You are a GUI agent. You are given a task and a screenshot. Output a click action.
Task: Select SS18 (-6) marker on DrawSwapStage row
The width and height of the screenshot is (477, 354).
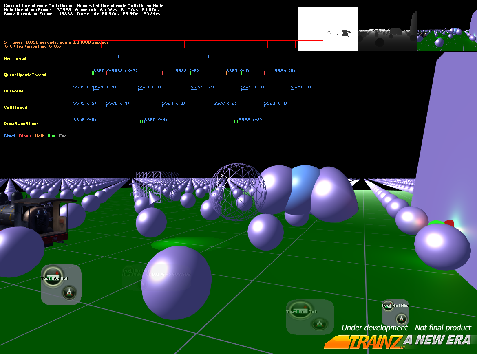(x=85, y=120)
